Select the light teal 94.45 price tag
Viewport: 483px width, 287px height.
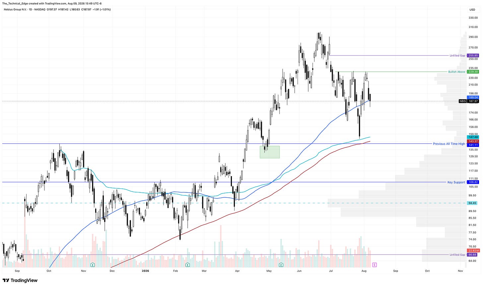coord(473,203)
